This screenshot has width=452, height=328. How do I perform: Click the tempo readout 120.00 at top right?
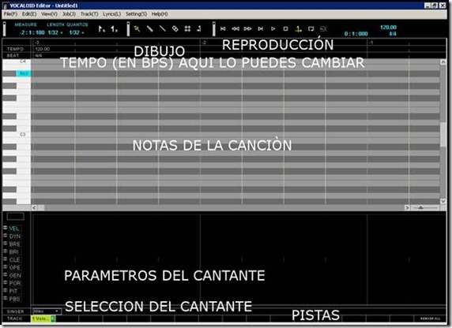pos(388,28)
